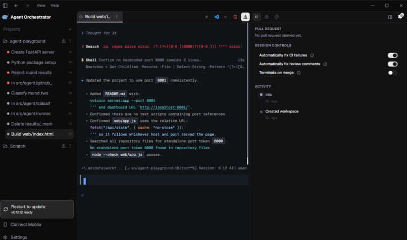
Task: Expand the 'Thought for 1s' section
Action: click(x=99, y=33)
